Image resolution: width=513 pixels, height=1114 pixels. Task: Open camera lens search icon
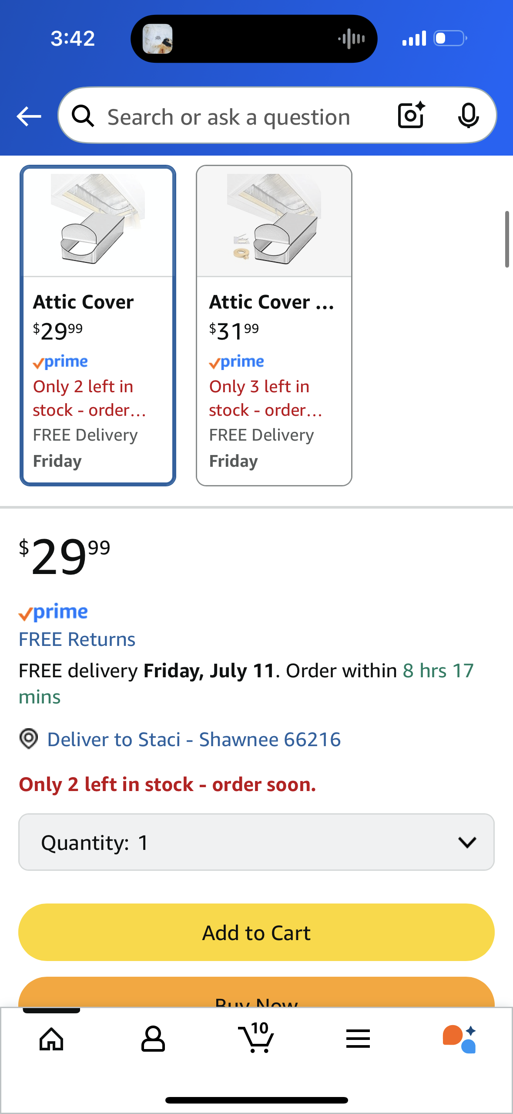click(x=411, y=115)
